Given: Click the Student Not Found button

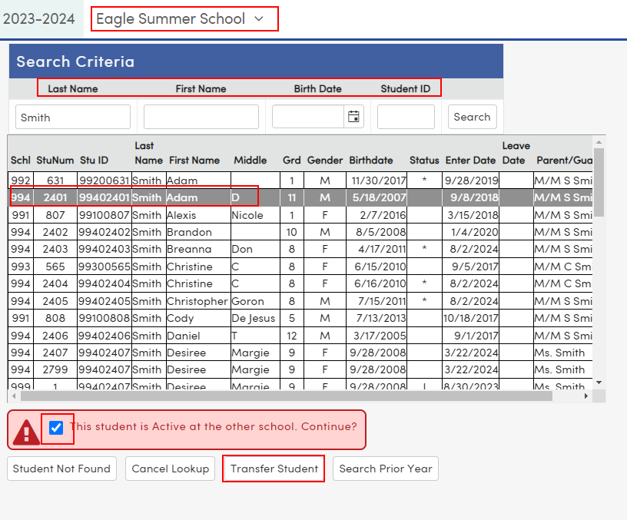Looking at the screenshot, I should point(61,469).
